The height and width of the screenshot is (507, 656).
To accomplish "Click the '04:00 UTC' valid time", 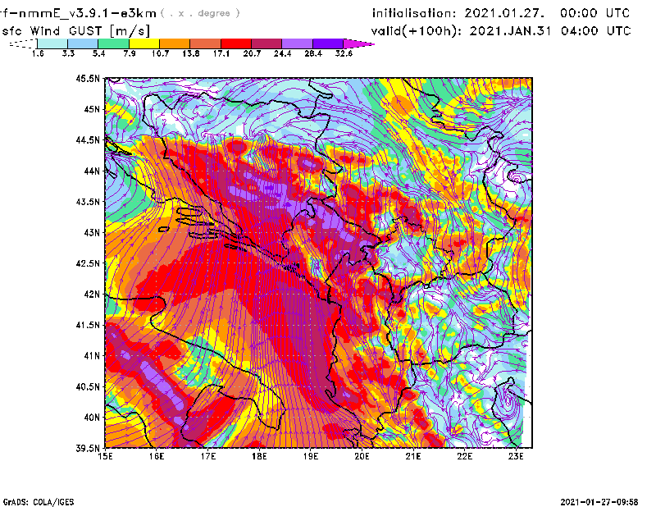I will pyautogui.click(x=596, y=31).
